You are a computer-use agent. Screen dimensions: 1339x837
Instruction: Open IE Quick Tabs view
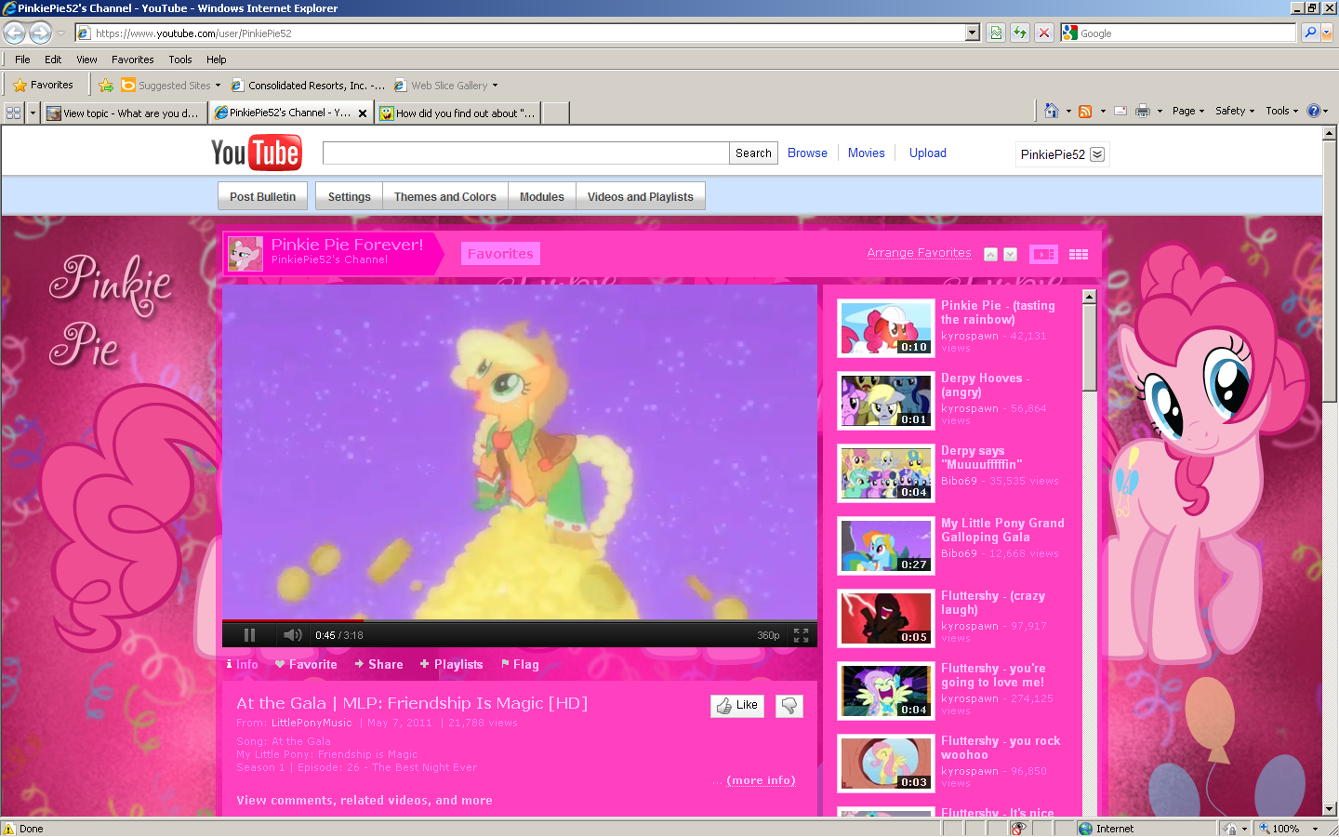[x=14, y=113]
